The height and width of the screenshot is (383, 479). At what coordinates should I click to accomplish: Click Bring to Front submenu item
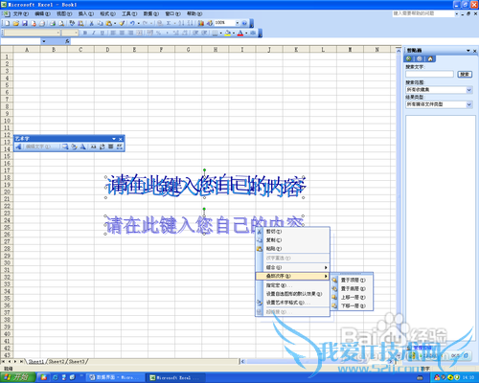tap(352, 280)
